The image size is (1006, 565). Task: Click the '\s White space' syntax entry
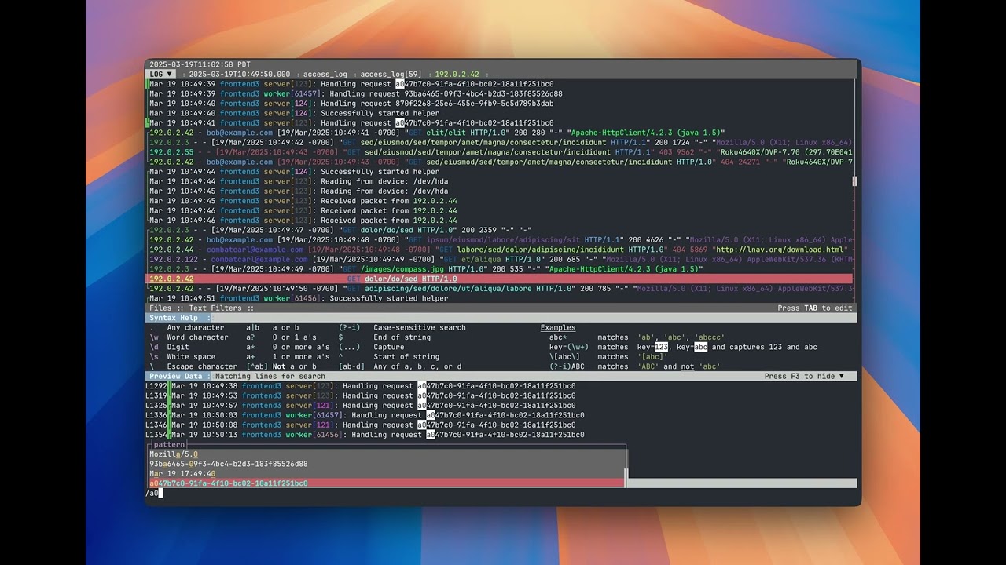[x=182, y=357]
